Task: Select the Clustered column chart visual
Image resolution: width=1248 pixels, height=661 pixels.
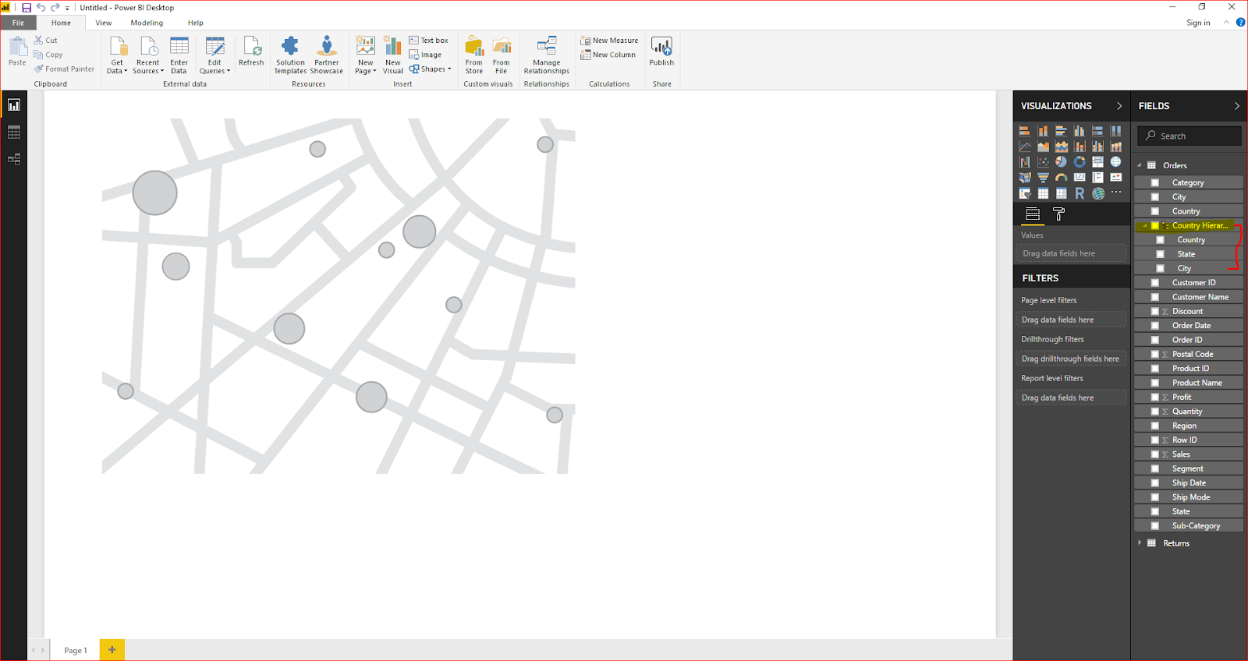Action: (x=1080, y=131)
